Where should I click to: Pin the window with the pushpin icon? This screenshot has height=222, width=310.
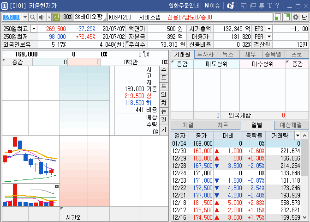click(x=262, y=6)
